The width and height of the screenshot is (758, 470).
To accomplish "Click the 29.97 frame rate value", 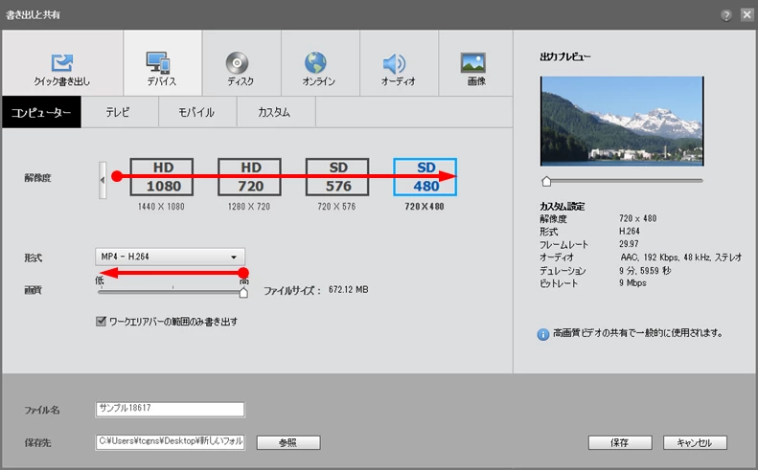I will click(629, 244).
